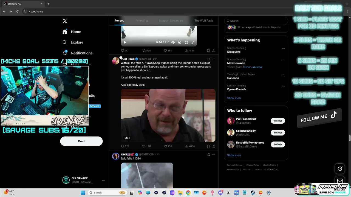Open more options for Mosquera trend
Image resolution: width=351 pixels, height=197 pixels.
(x=283, y=49)
